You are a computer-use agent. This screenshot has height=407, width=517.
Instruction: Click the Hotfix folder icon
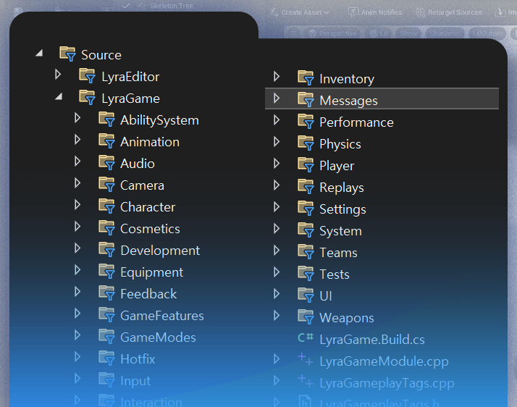(x=107, y=358)
